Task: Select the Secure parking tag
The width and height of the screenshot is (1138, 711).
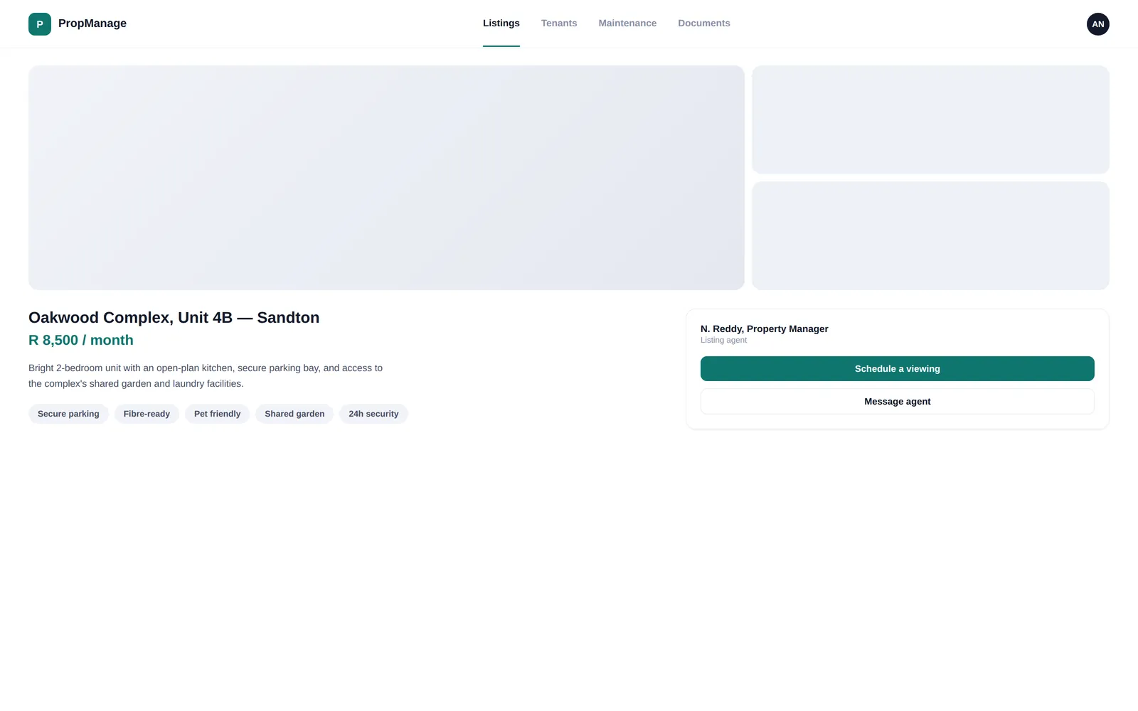Action: tap(68, 414)
